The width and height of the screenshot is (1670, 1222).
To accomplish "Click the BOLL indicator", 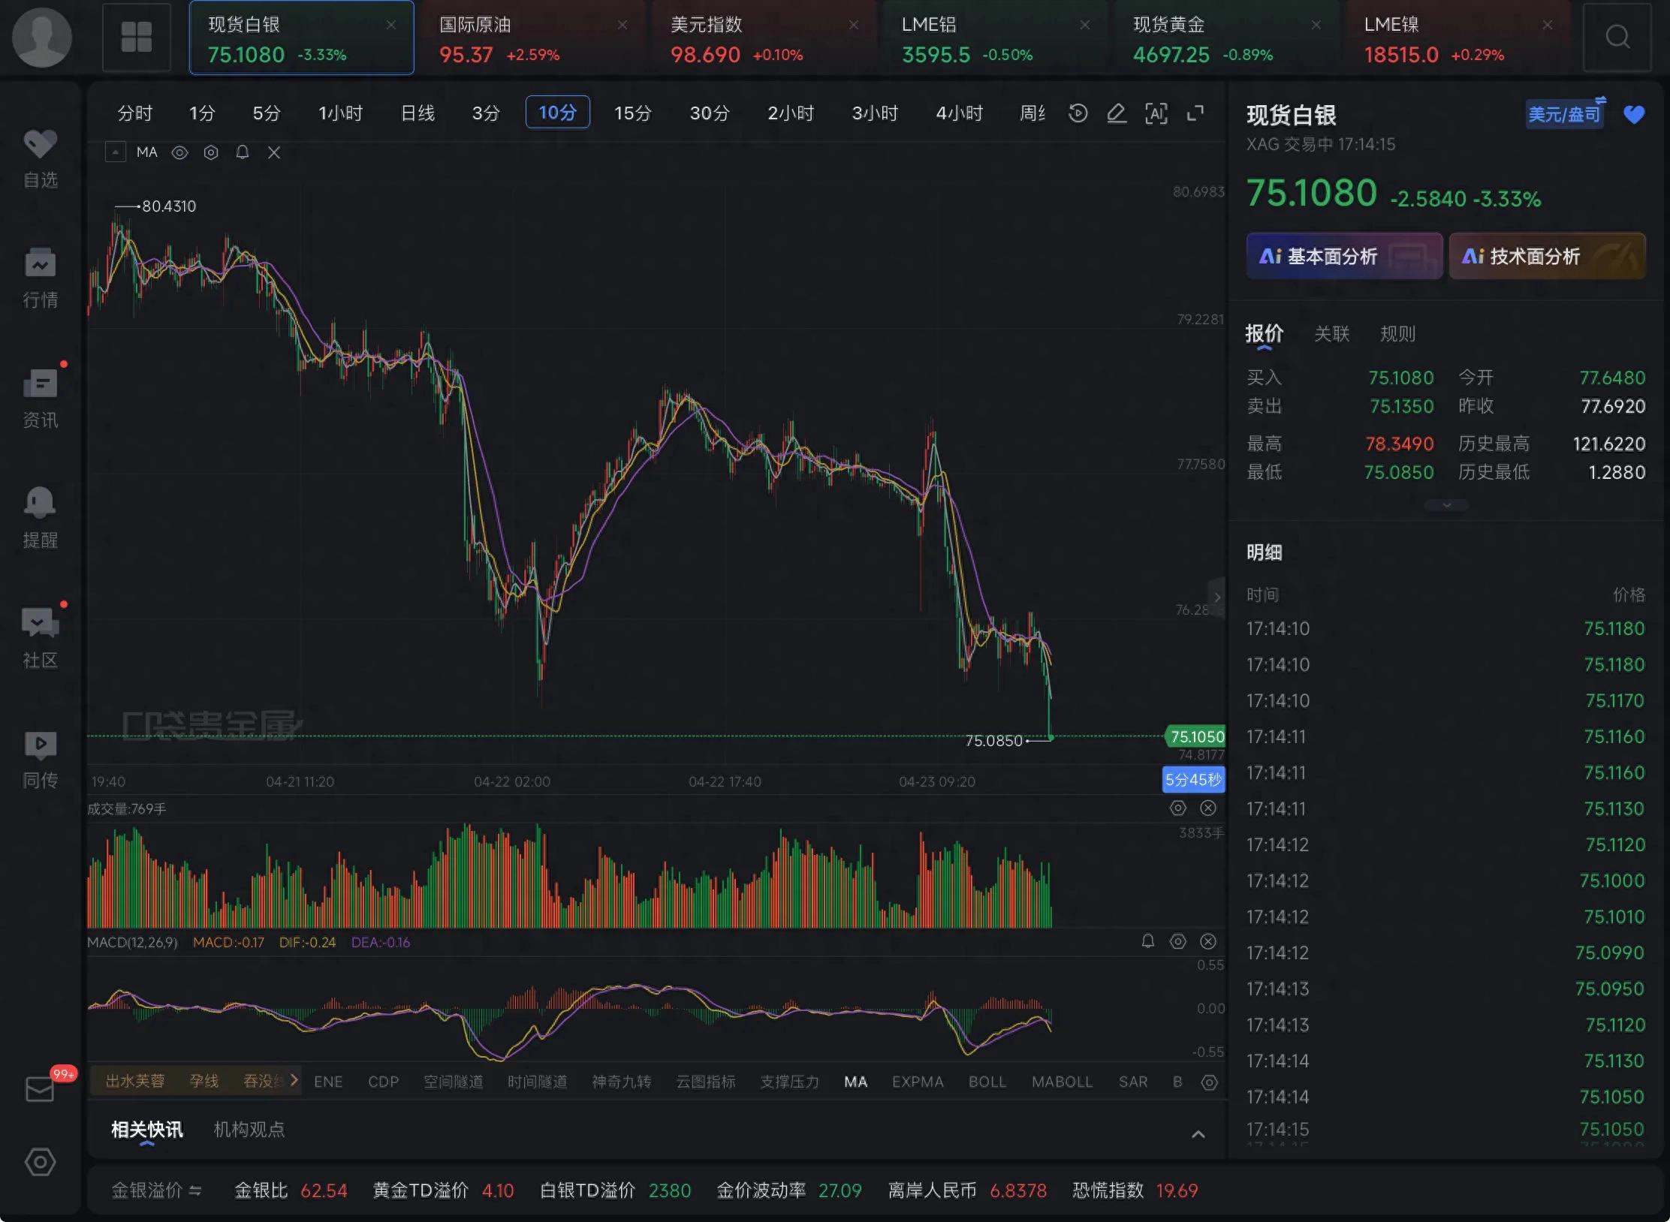I will click(987, 1082).
